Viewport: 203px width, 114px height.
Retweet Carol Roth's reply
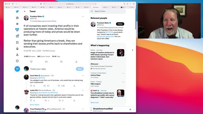point(44,86)
